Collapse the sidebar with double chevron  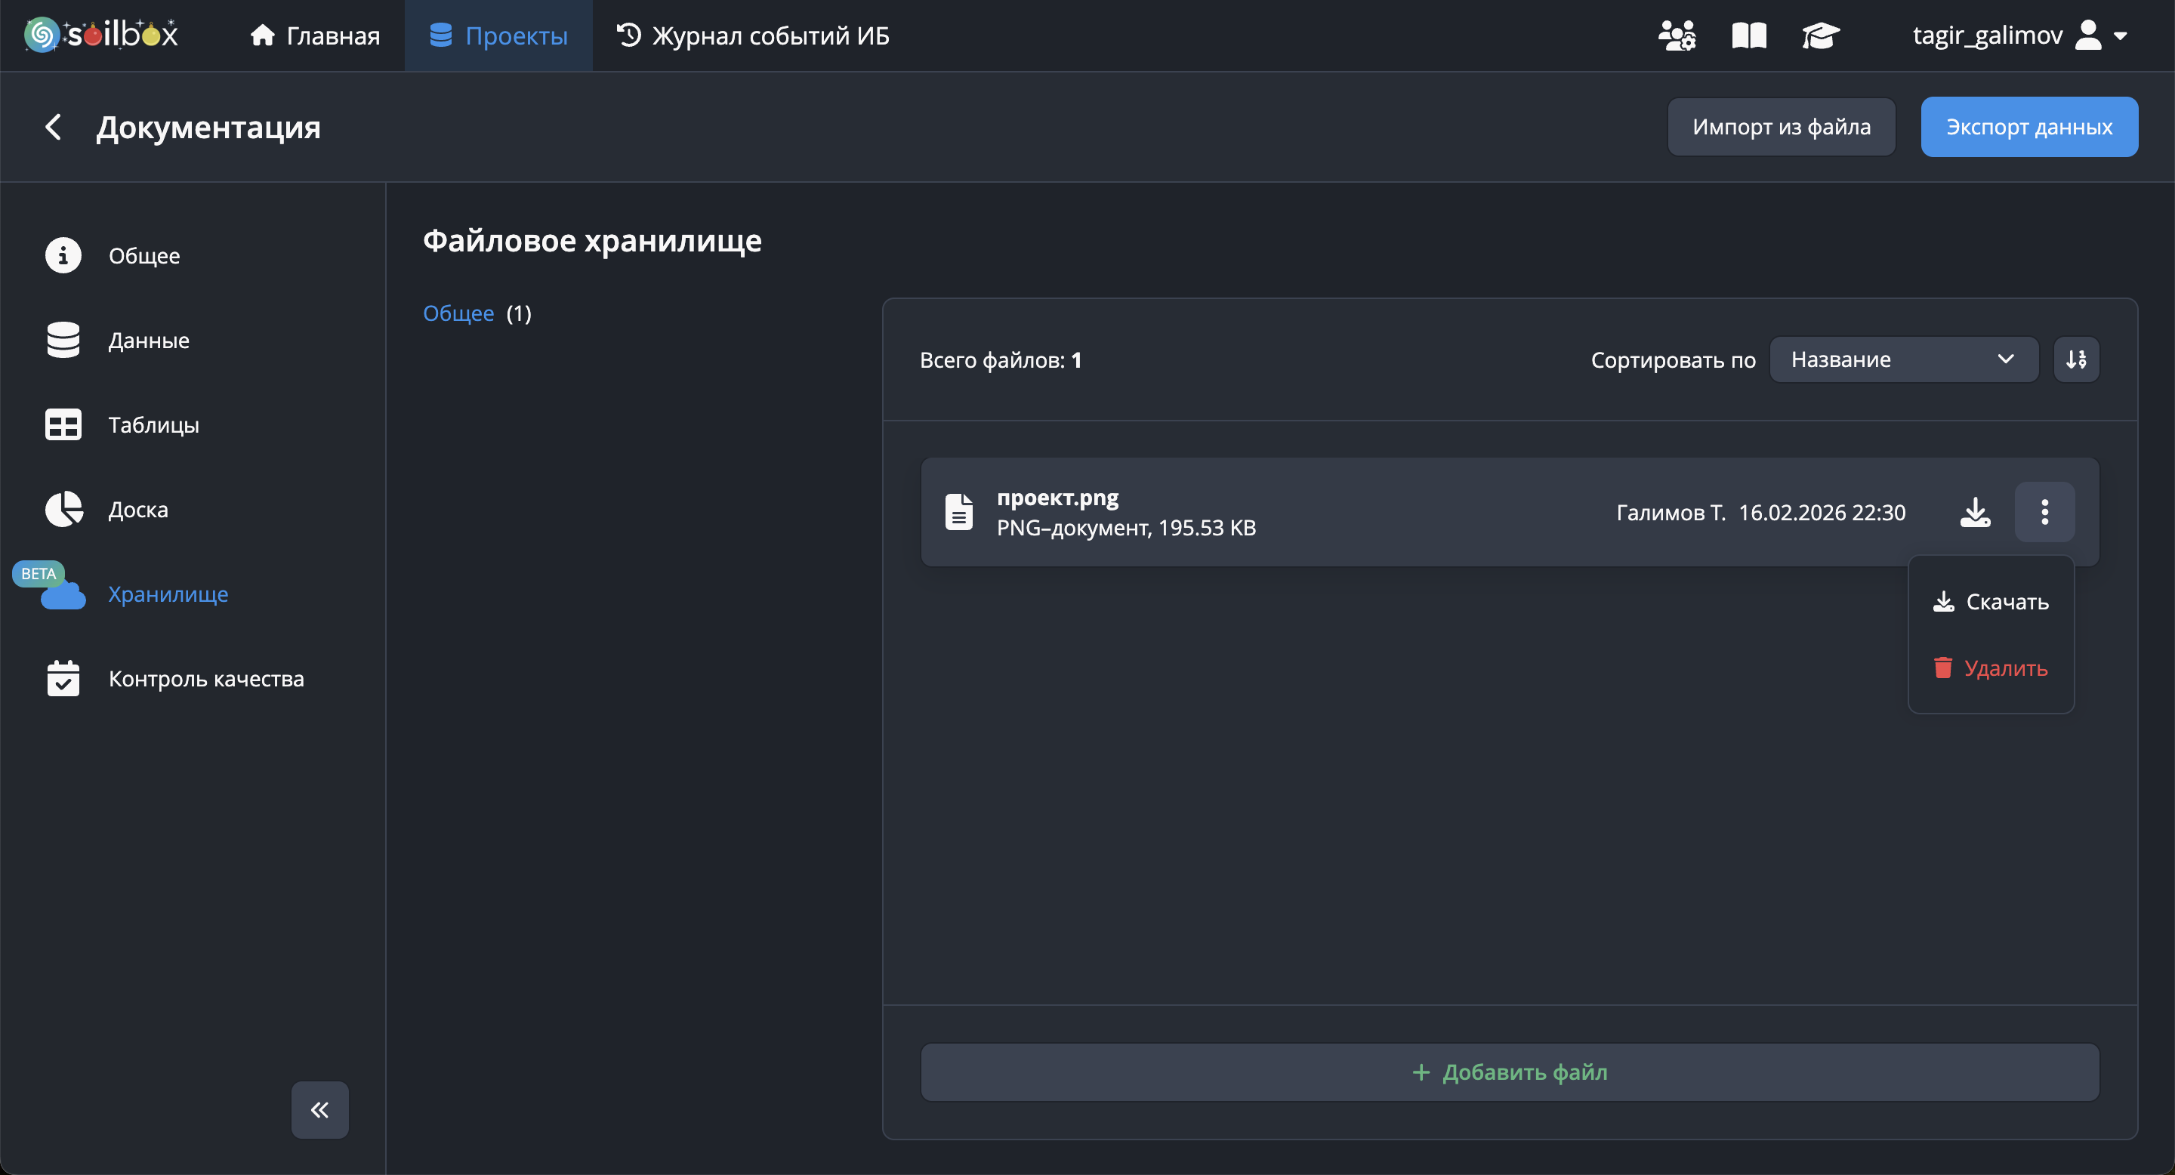click(x=319, y=1109)
